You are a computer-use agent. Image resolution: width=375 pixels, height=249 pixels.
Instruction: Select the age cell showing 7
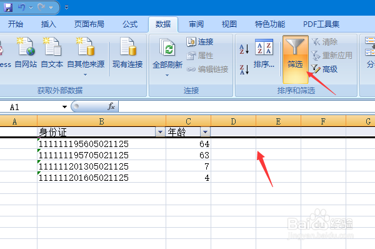coord(188,166)
